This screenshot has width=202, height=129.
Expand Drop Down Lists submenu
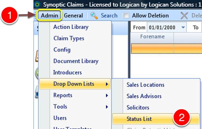75,84
